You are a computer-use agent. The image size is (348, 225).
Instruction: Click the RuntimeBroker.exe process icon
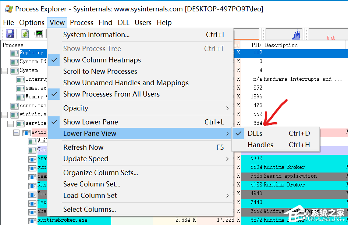tap(33, 220)
